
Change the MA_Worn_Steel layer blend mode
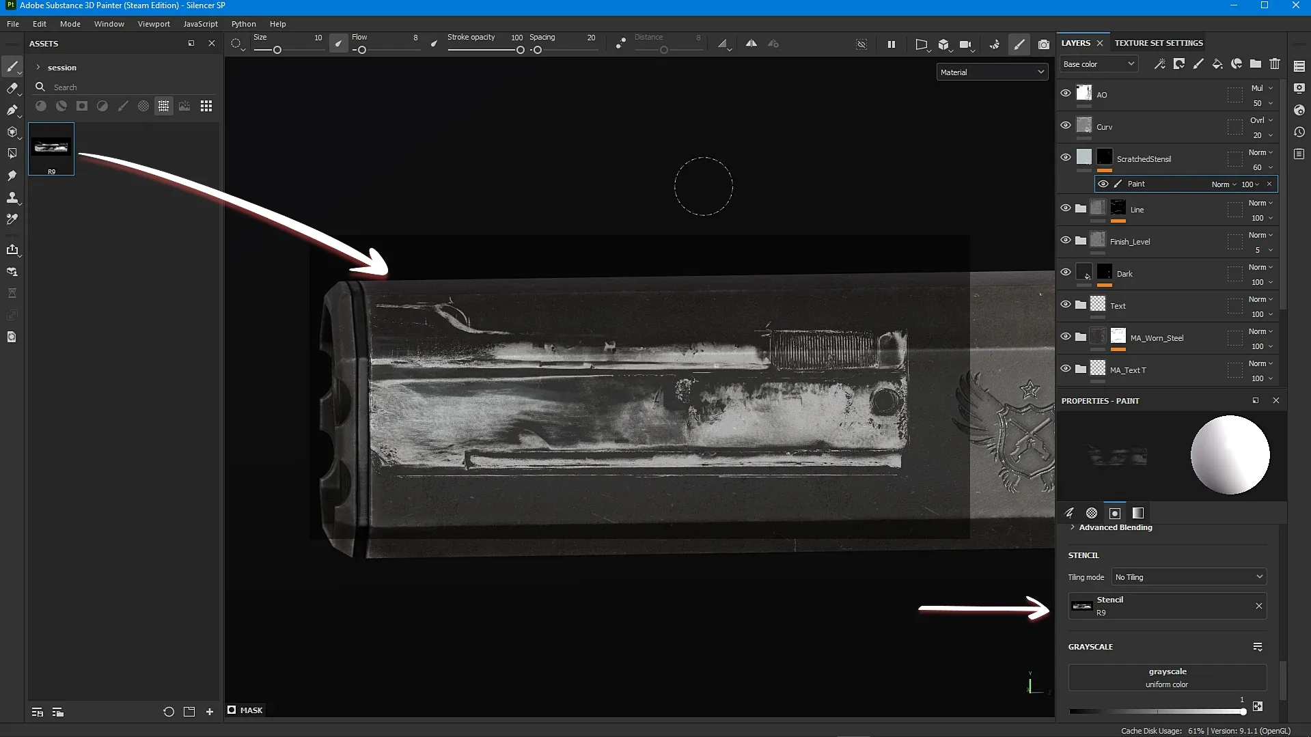1260,331
